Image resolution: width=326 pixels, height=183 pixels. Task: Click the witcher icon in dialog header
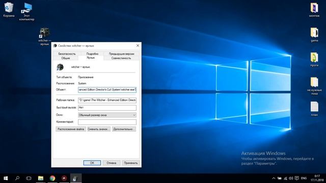tap(60, 67)
